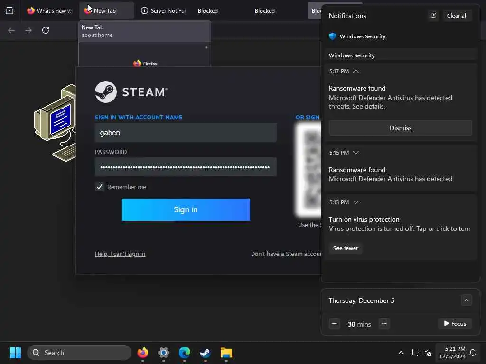
Task: Show hidden system tray icons
Action: click(401, 353)
